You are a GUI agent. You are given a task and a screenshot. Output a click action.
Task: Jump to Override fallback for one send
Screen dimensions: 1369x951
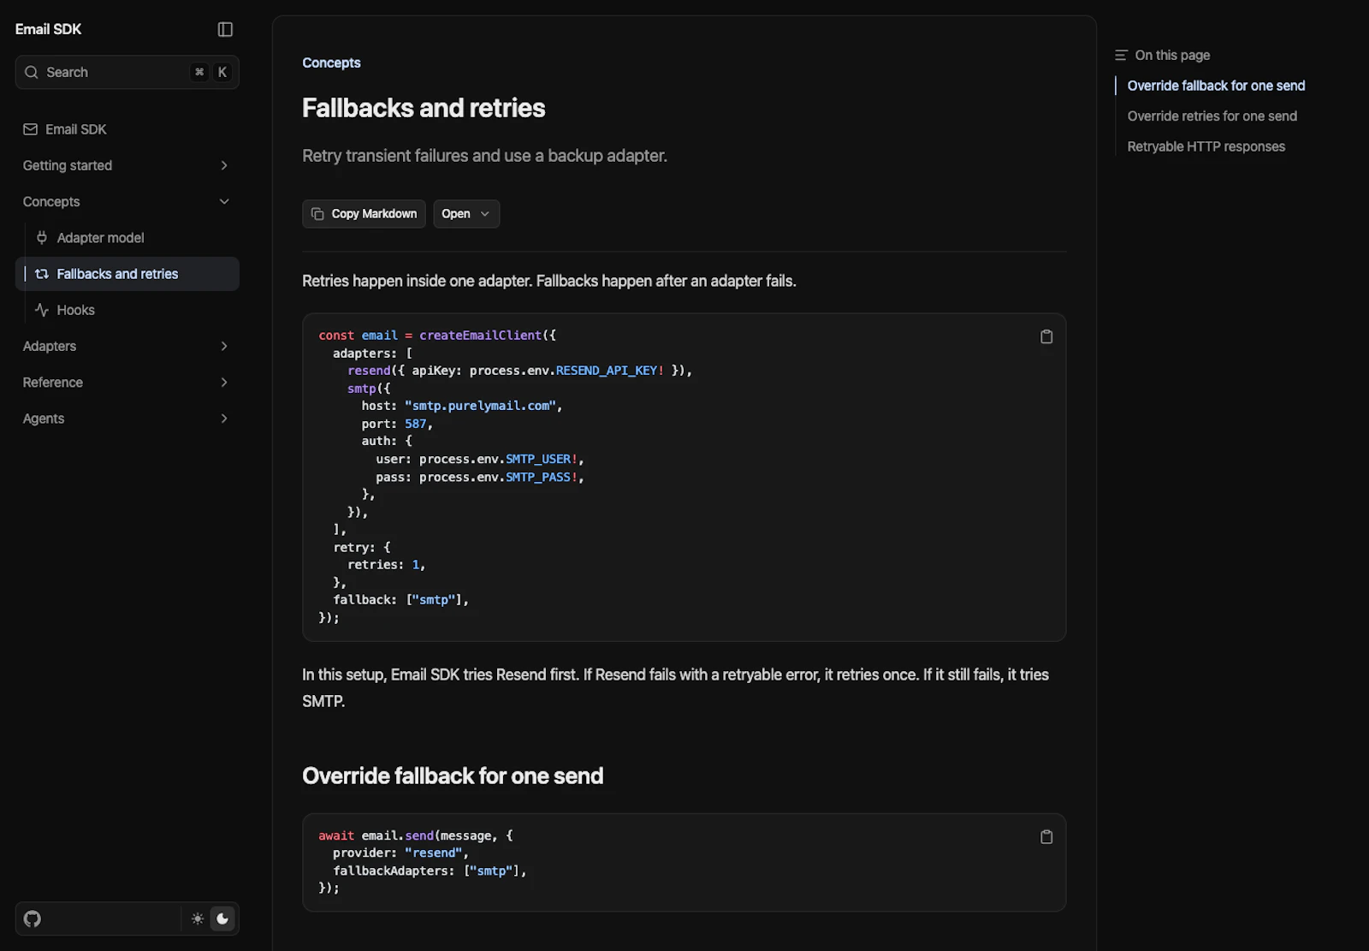(1216, 86)
